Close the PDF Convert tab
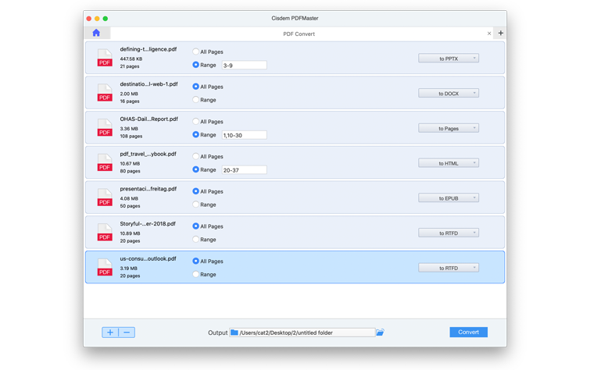This screenshot has height=370, width=594. tap(489, 34)
